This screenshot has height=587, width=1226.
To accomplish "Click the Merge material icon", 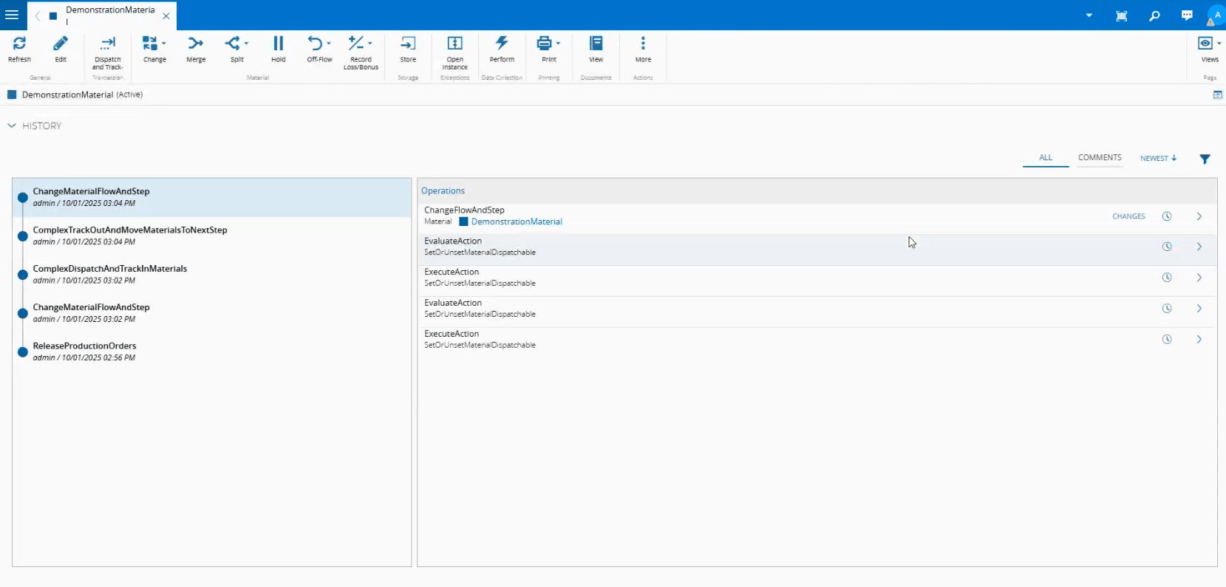I will tap(196, 44).
